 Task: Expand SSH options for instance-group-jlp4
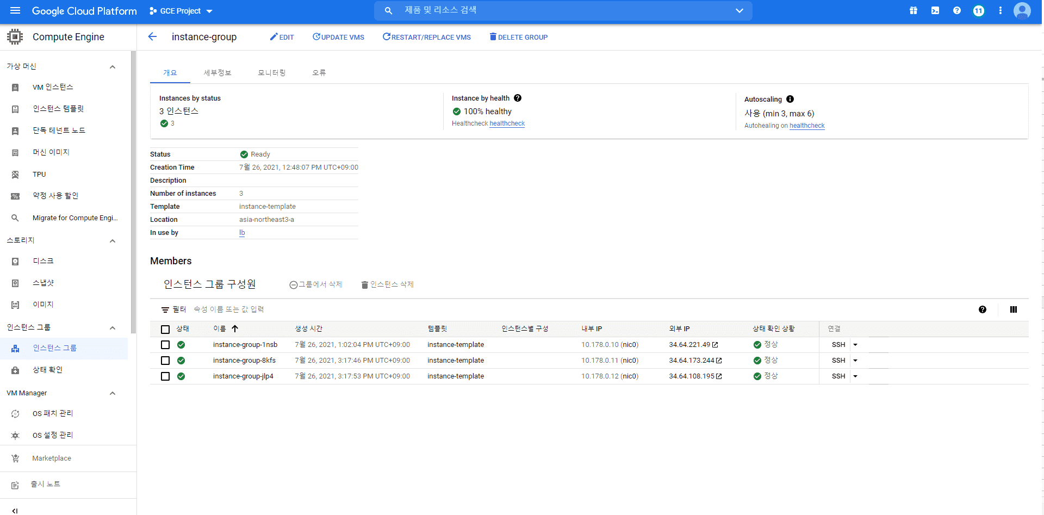855,376
